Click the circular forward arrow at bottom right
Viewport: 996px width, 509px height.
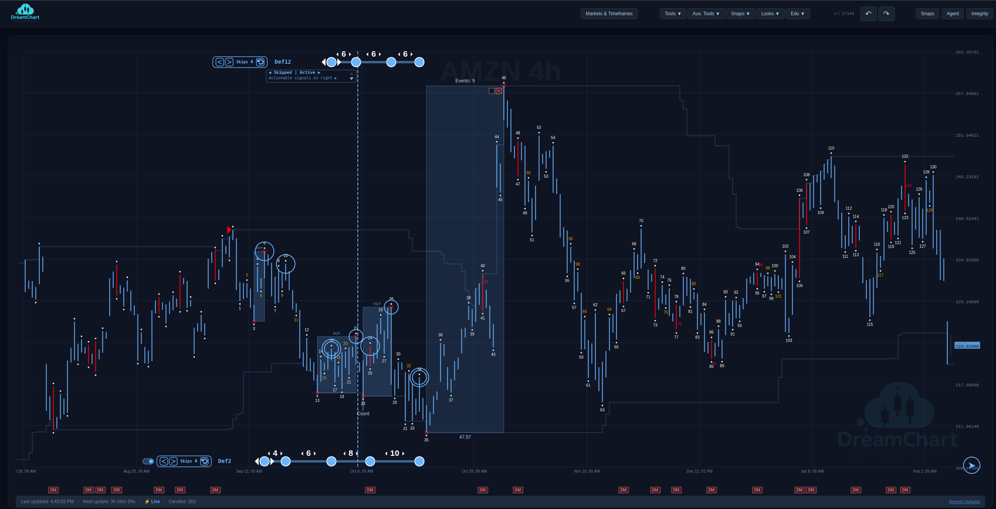tap(971, 465)
